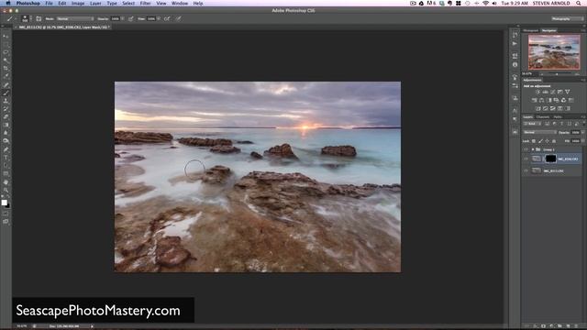Click the foreground color swatch
This screenshot has width=587, height=330.
[x=4, y=203]
